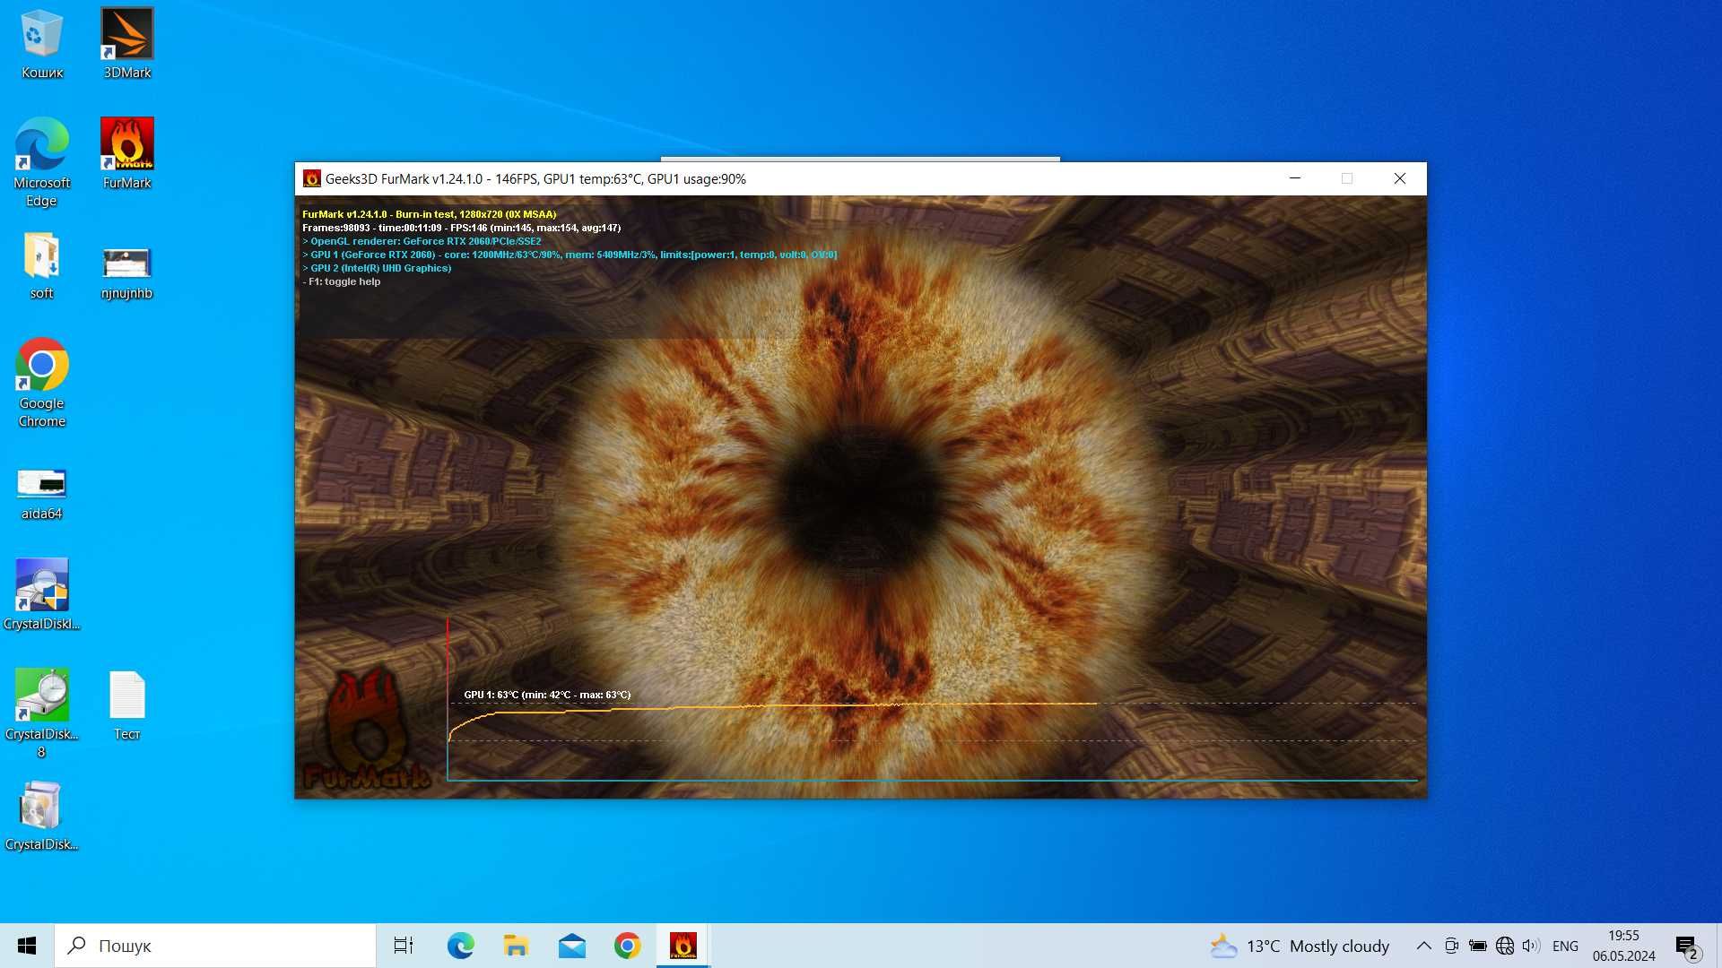Open CrystalDiskInfo desktop shortcut
1722x968 pixels.
click(x=41, y=595)
